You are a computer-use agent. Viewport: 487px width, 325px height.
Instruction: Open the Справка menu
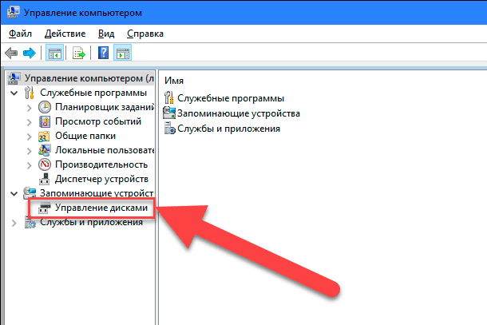pos(145,34)
